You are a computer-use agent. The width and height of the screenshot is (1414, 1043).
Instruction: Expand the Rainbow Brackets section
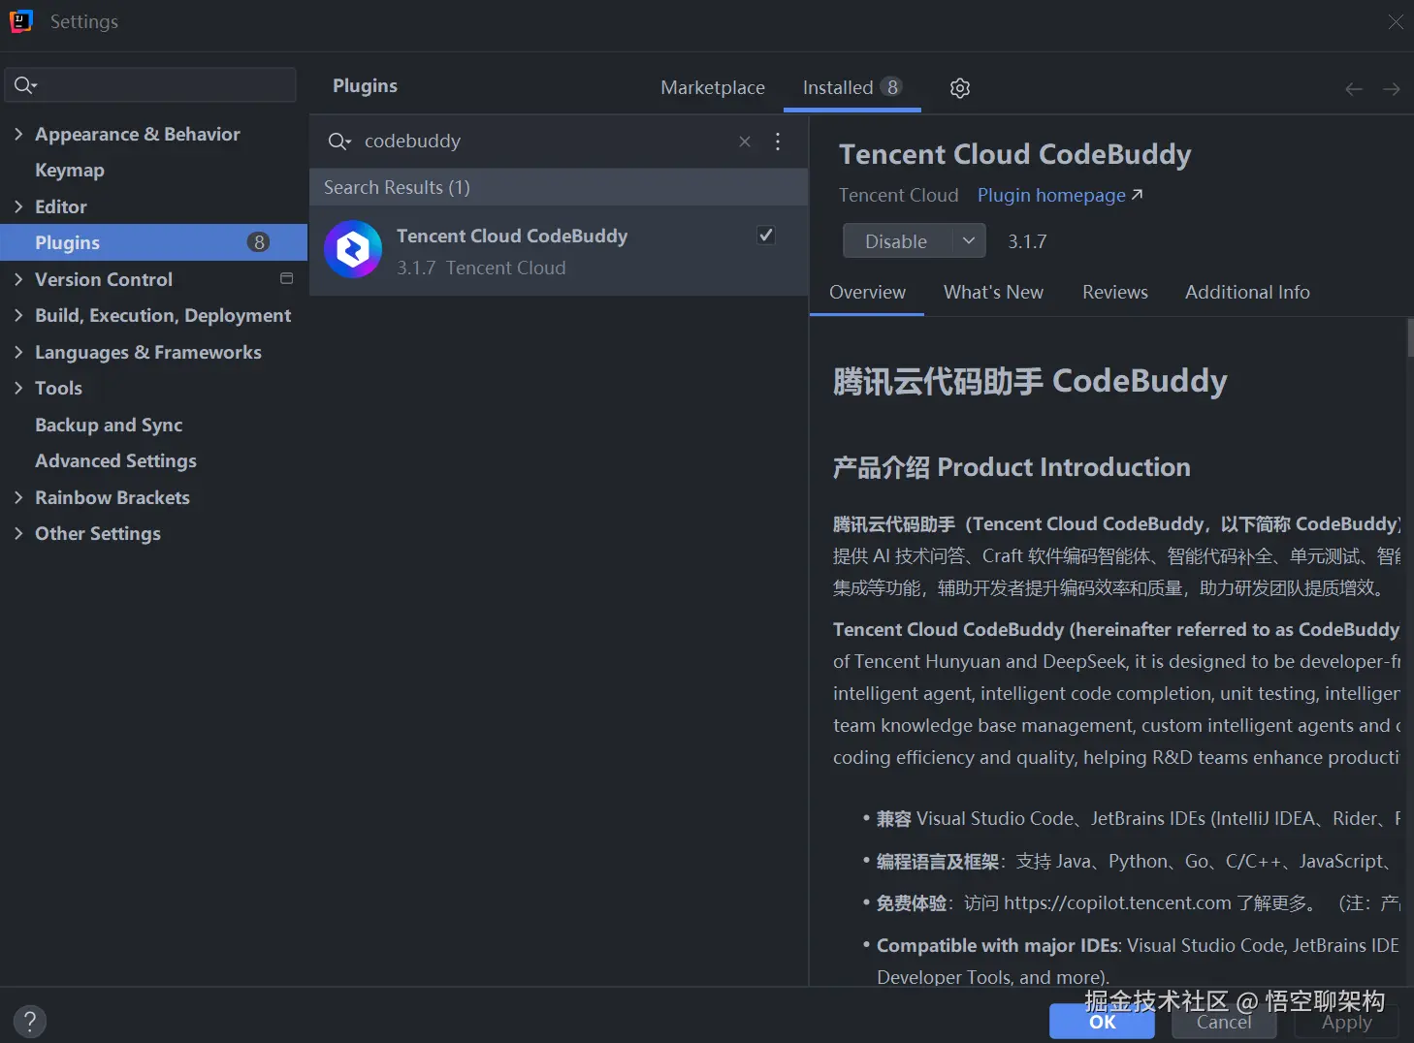[x=18, y=497]
